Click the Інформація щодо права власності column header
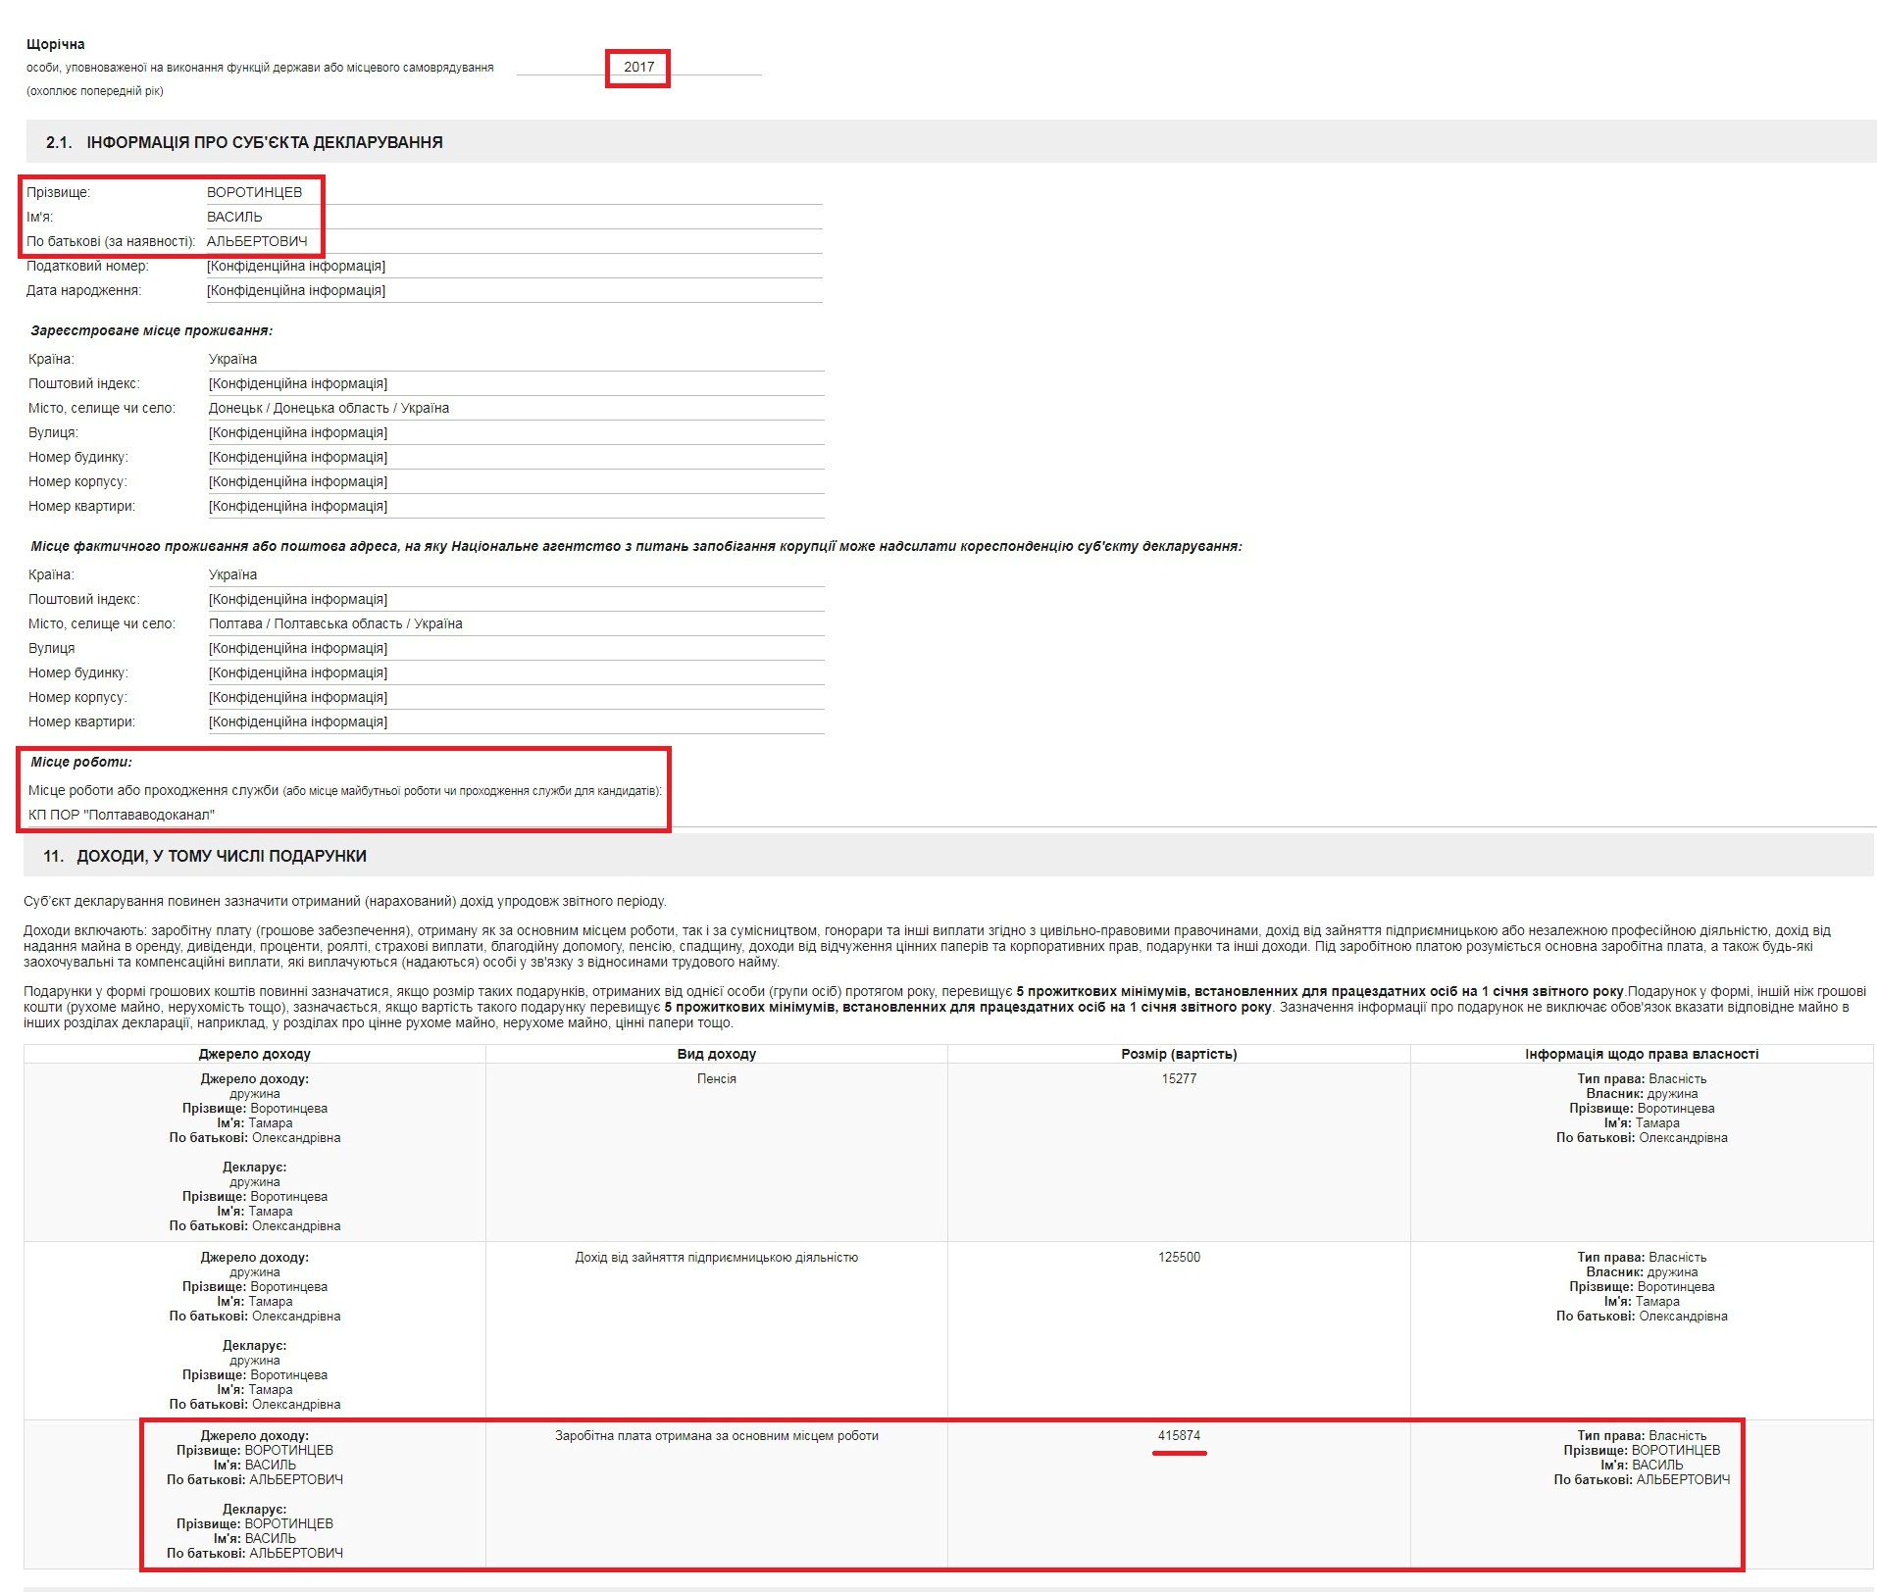This screenshot has height=1592, width=1877. pos(1641,1054)
